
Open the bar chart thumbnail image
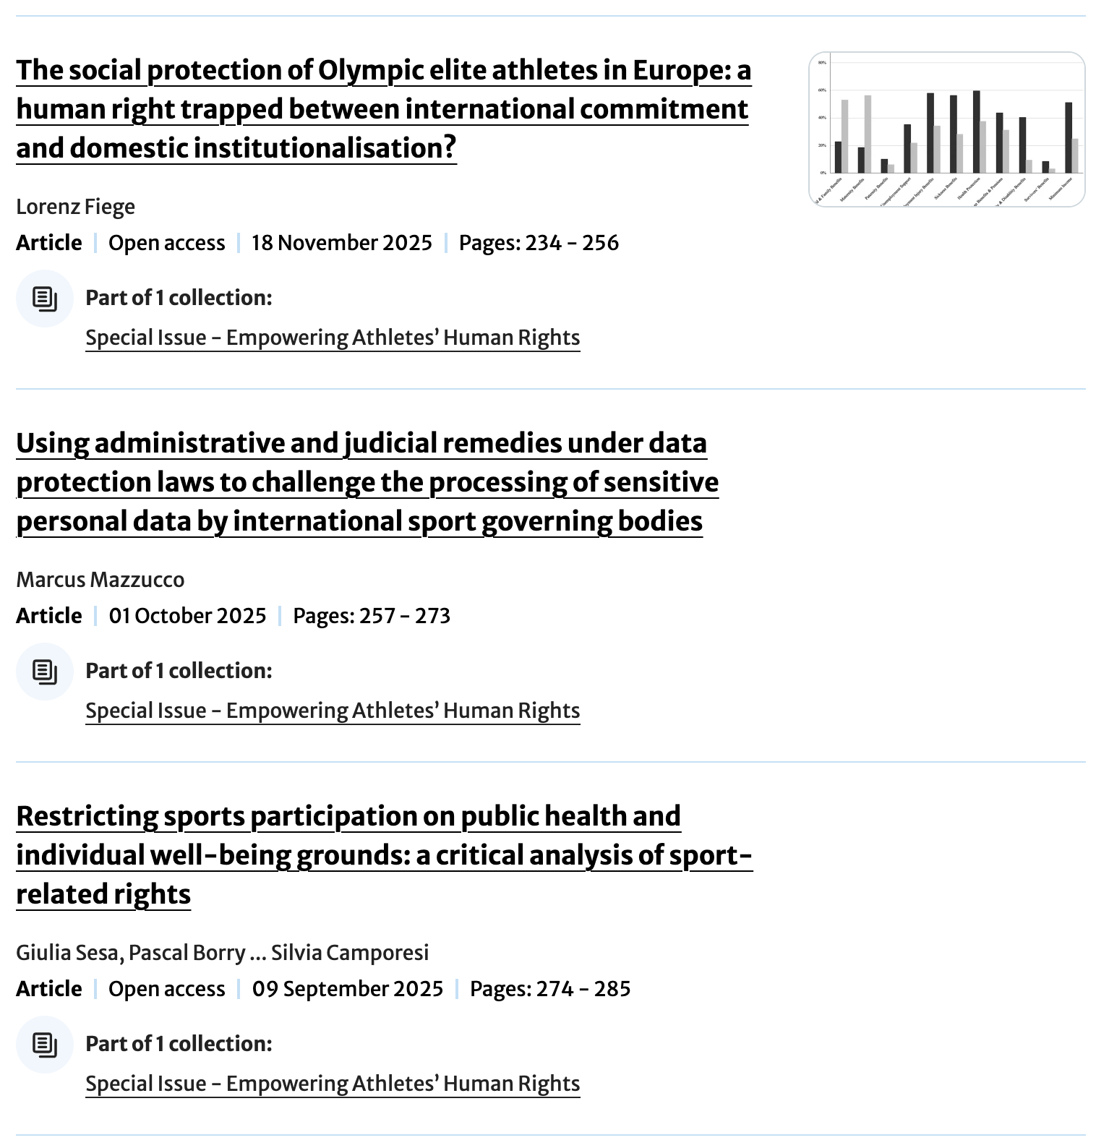click(x=946, y=129)
